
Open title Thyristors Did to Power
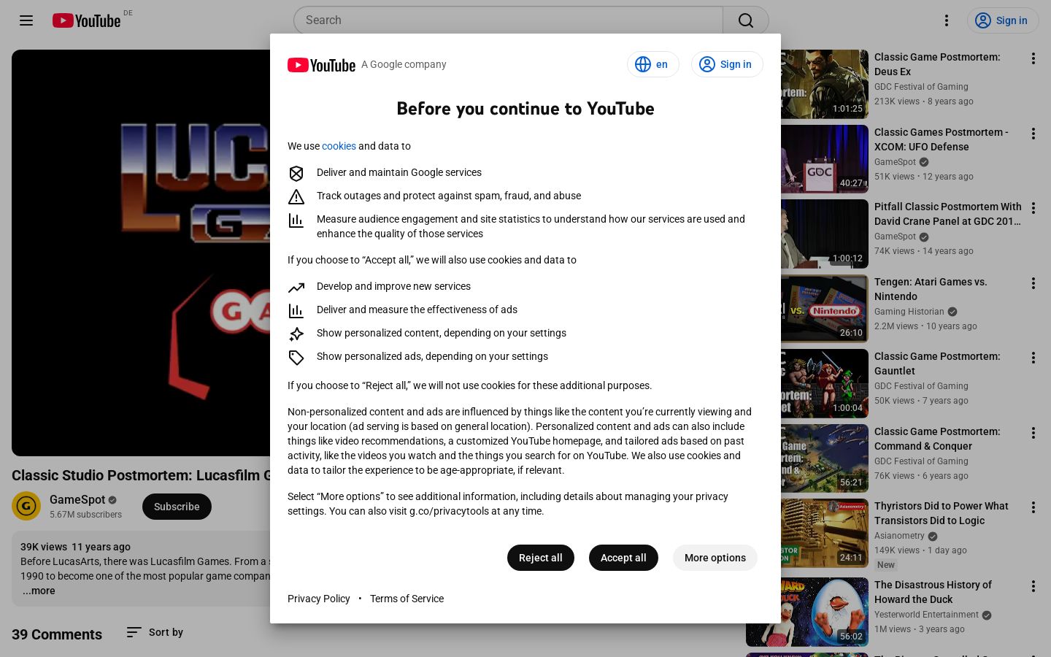point(942,513)
